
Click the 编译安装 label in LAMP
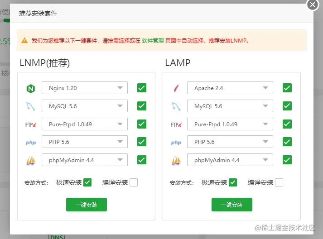(260, 182)
